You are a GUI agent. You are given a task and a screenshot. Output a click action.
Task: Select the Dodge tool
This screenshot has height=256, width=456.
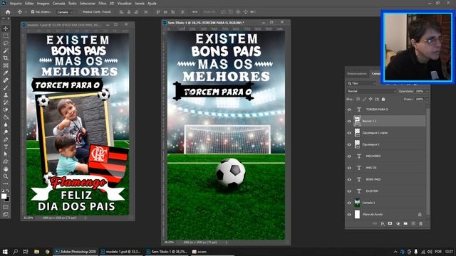[x=6, y=132]
